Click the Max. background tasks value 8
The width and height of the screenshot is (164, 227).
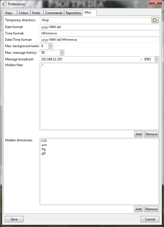click(44, 46)
